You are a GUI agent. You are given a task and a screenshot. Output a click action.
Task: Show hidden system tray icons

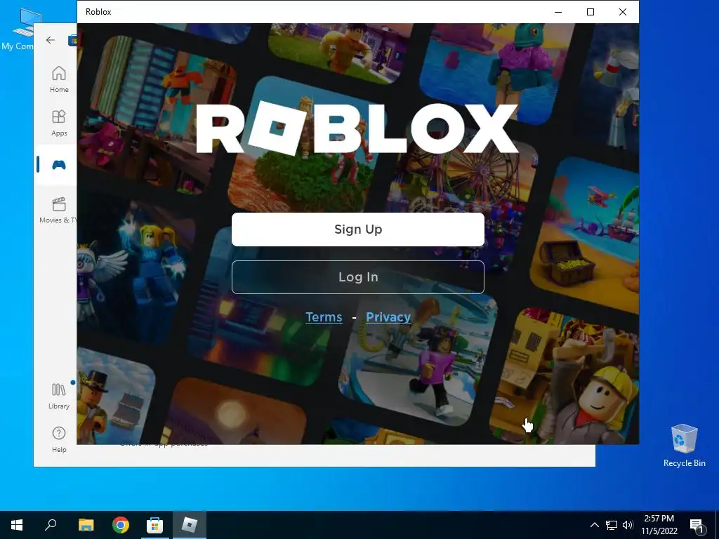point(594,525)
